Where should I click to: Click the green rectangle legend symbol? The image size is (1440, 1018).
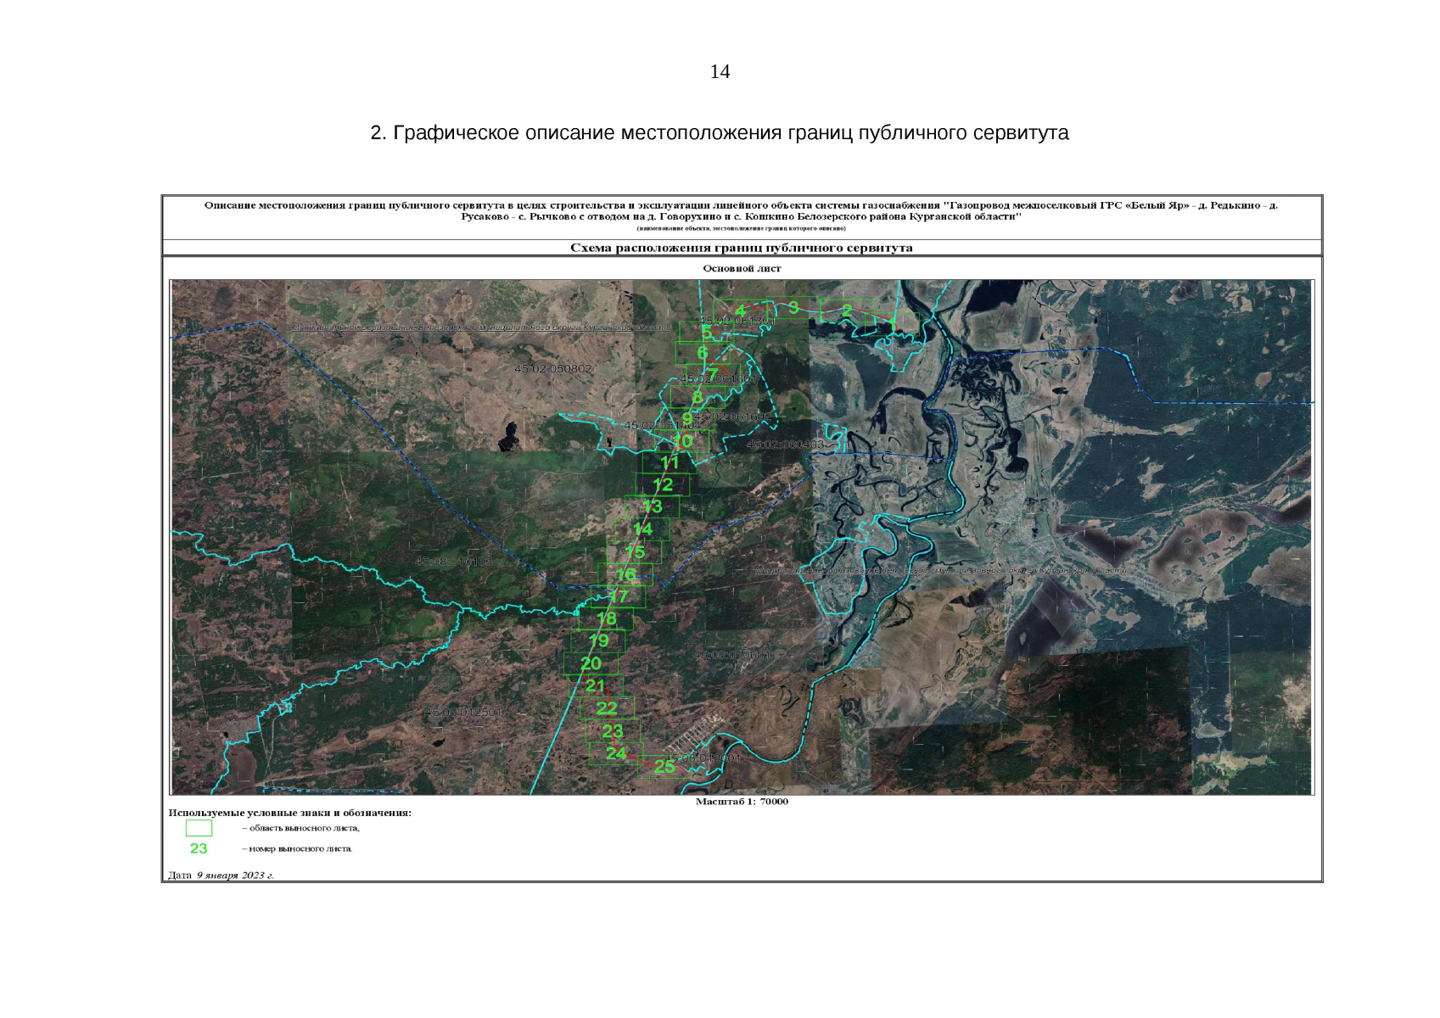[x=199, y=828]
